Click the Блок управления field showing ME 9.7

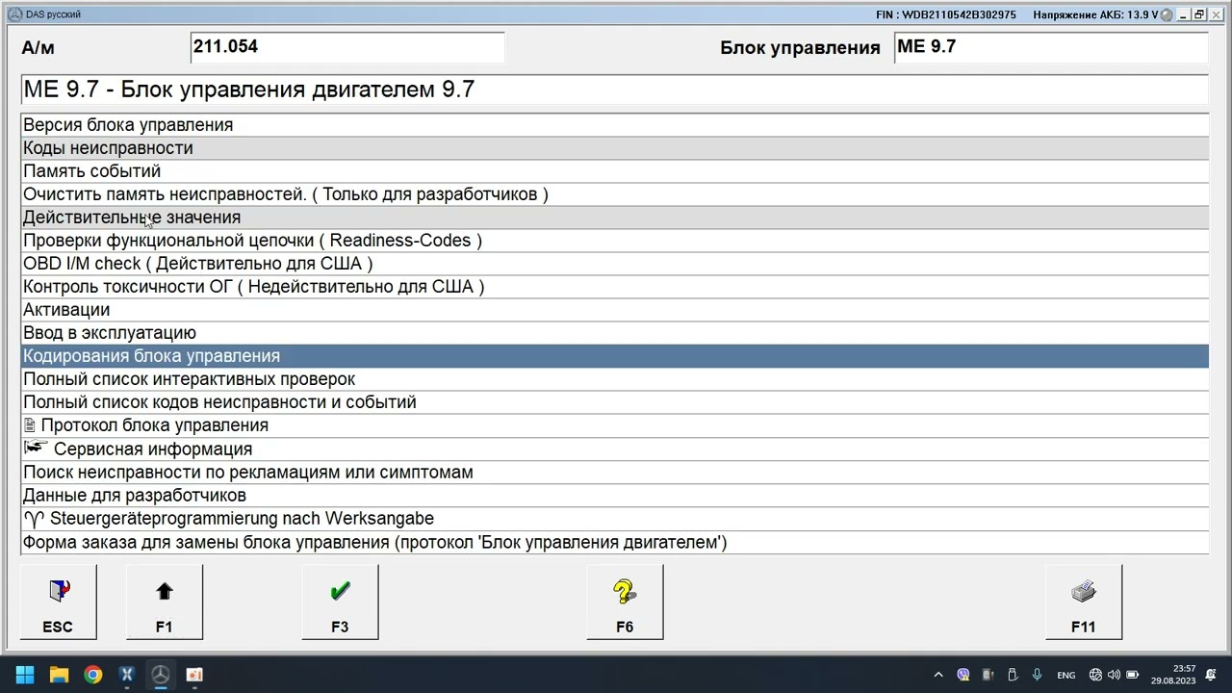1051,47
